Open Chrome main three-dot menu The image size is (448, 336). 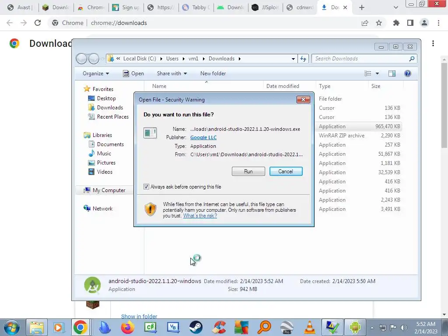[438, 23]
